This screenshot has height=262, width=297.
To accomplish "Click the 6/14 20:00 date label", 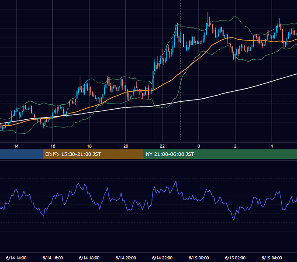I will pos(126,258).
